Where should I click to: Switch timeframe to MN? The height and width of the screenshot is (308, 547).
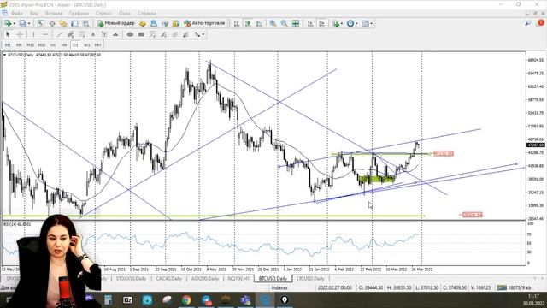(x=97, y=45)
